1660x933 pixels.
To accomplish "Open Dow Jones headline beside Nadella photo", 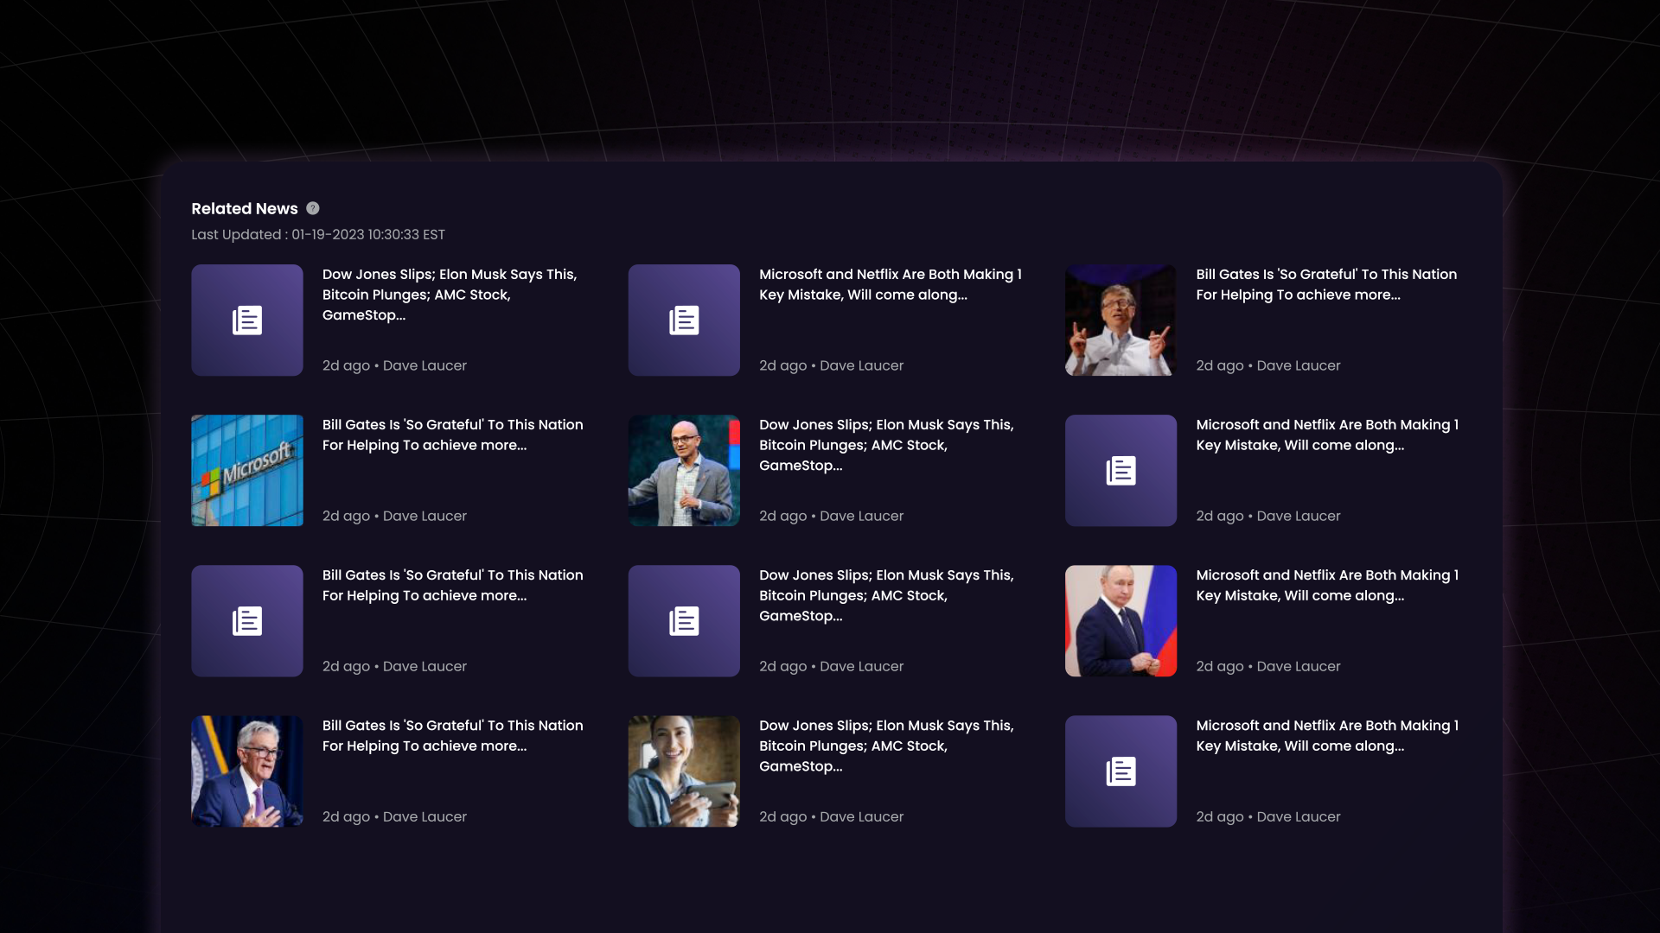I will [885, 445].
